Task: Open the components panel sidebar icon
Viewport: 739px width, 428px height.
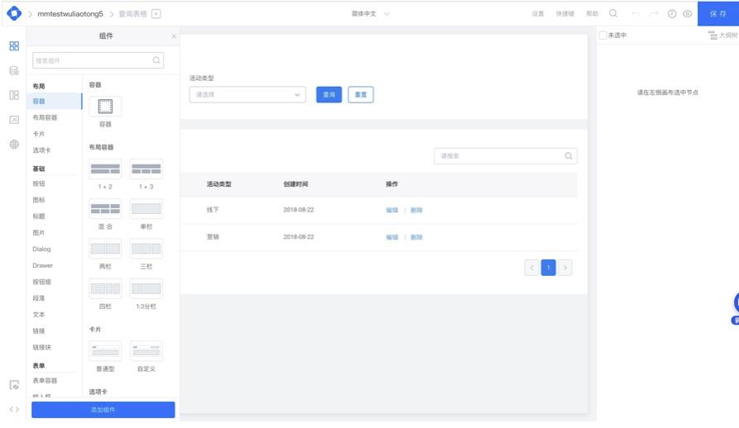Action: click(x=14, y=45)
